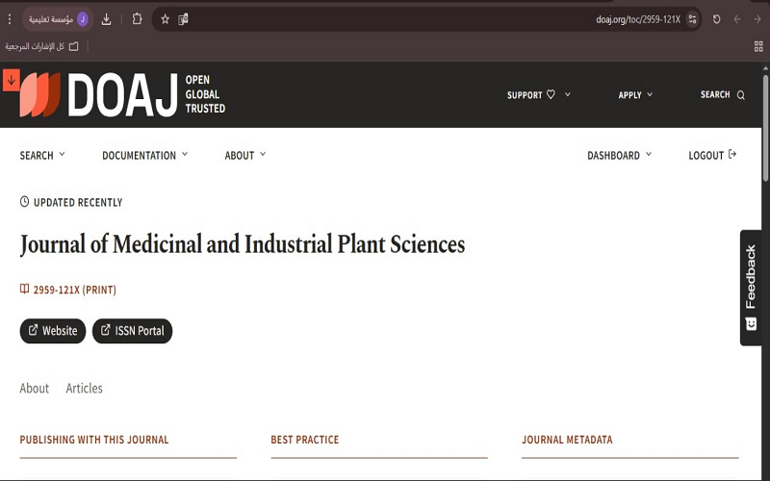Switch to the Articles tab
The width and height of the screenshot is (770, 481).
(84, 389)
